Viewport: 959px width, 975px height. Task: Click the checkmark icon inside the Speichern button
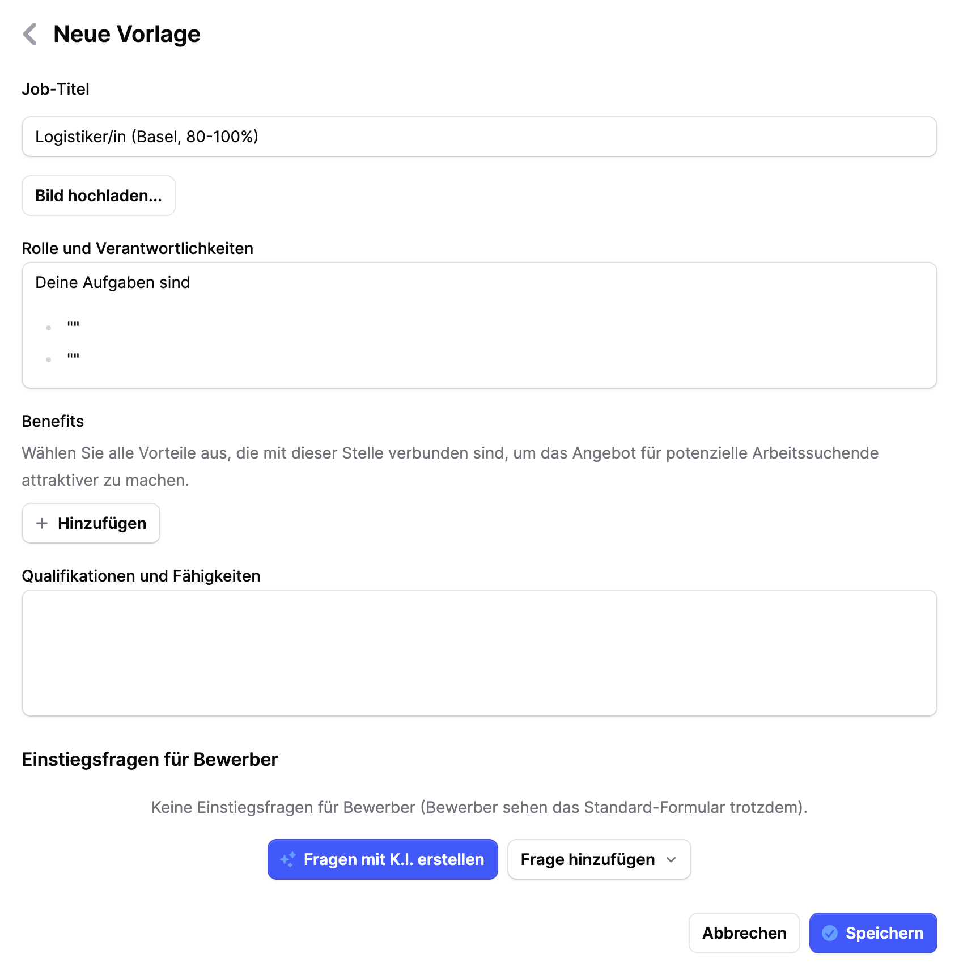[831, 933]
